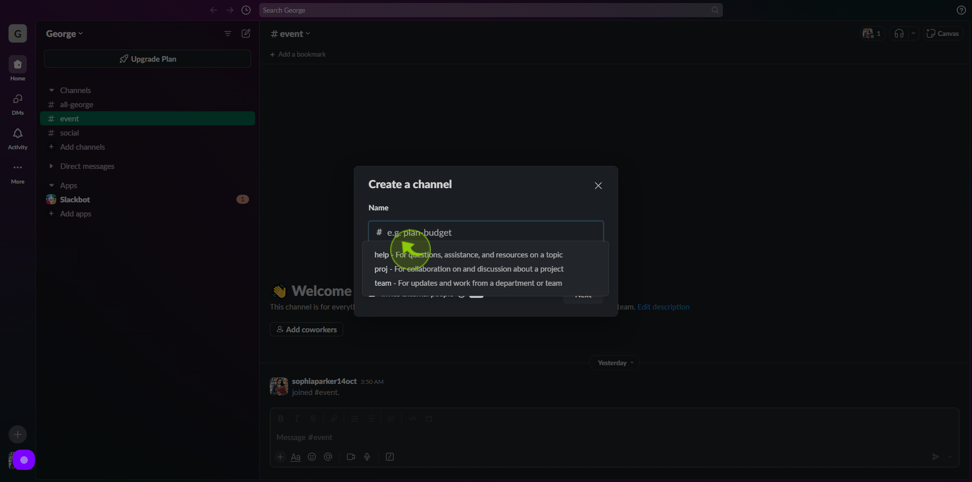The width and height of the screenshot is (972, 482).
Task: Toggle blockquote formatting
Action: 391,418
